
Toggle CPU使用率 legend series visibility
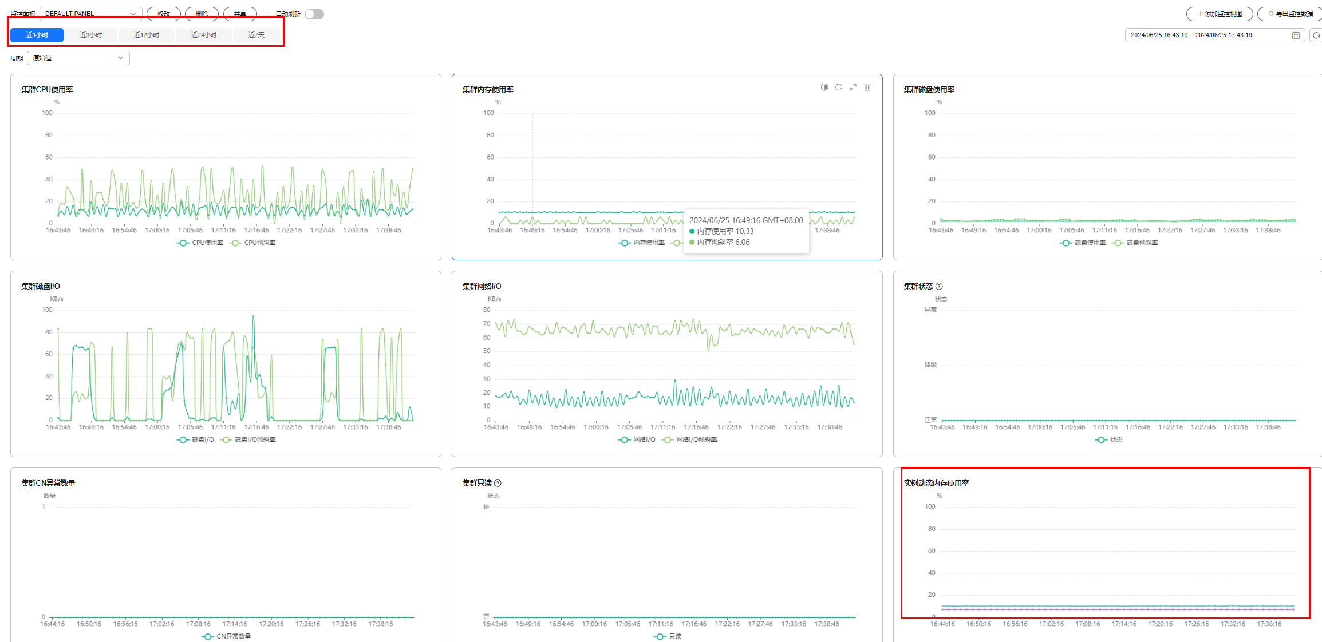pyautogui.click(x=201, y=243)
